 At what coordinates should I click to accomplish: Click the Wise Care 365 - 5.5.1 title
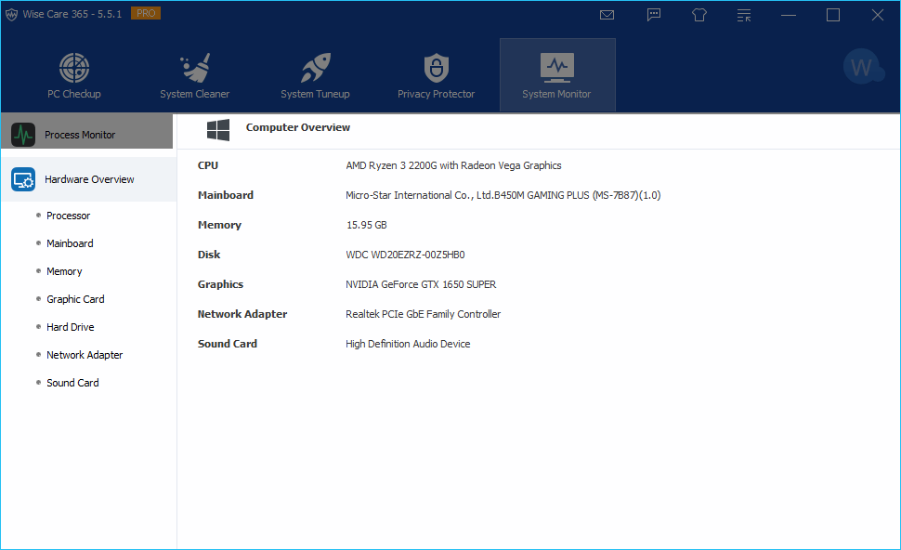tap(72, 14)
